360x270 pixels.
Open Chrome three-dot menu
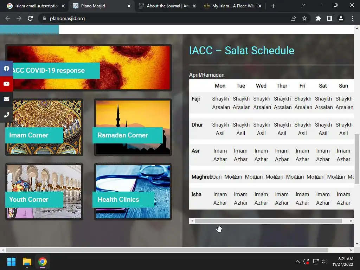coord(352,18)
